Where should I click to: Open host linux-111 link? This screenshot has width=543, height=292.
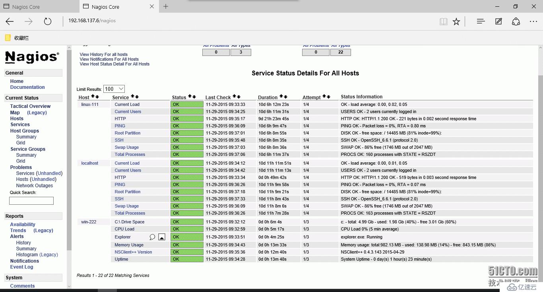coord(90,104)
